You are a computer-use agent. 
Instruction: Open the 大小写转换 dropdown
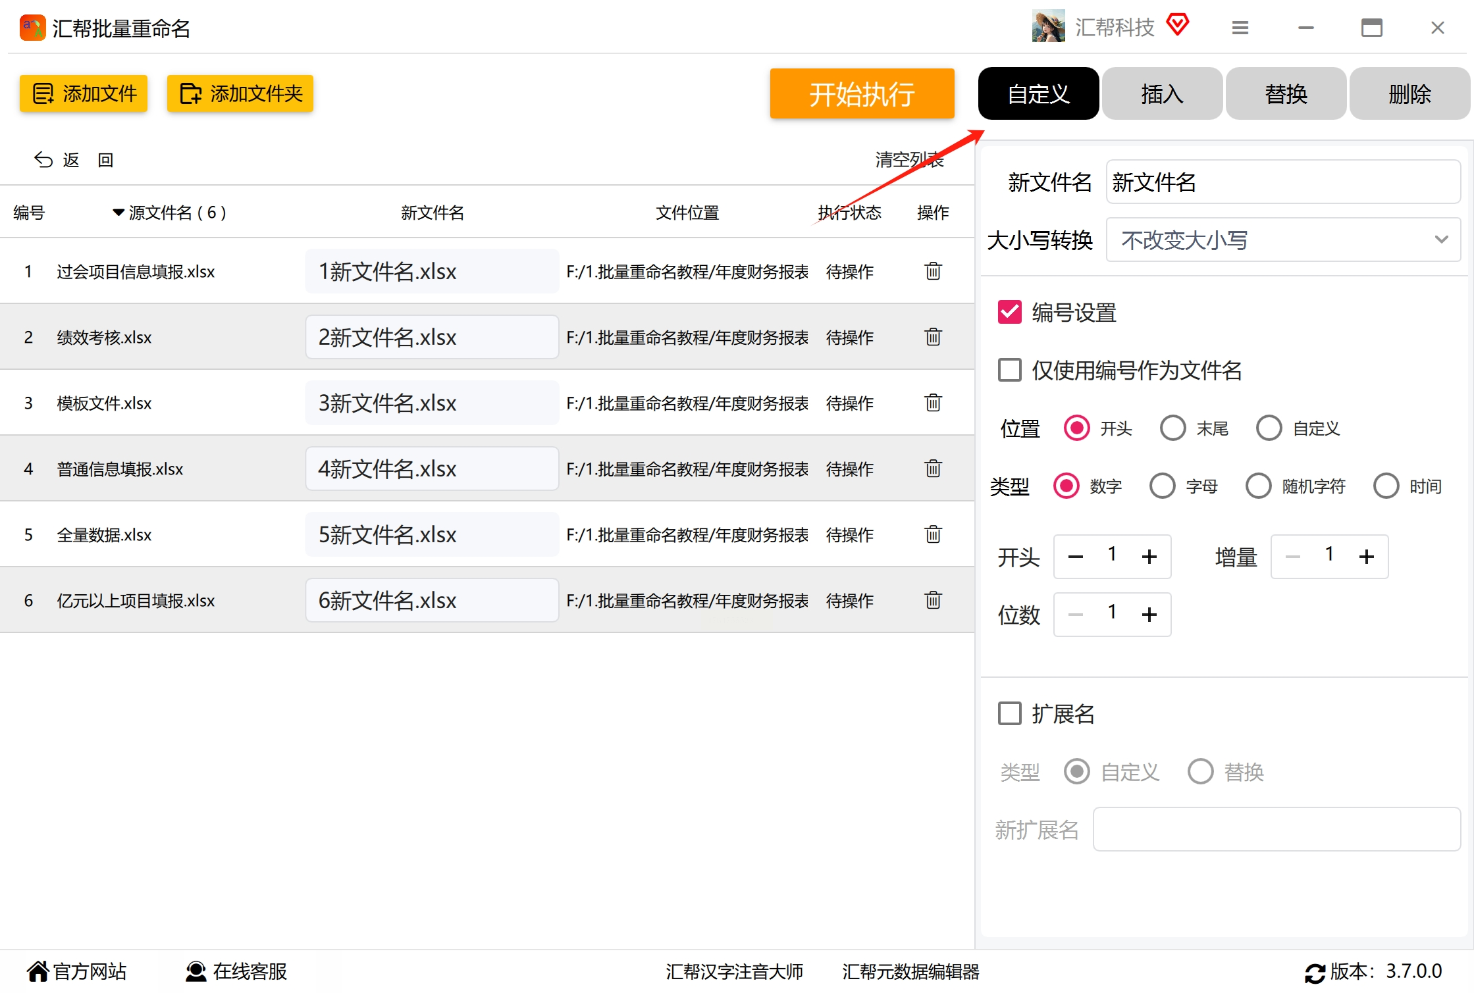(x=1282, y=240)
